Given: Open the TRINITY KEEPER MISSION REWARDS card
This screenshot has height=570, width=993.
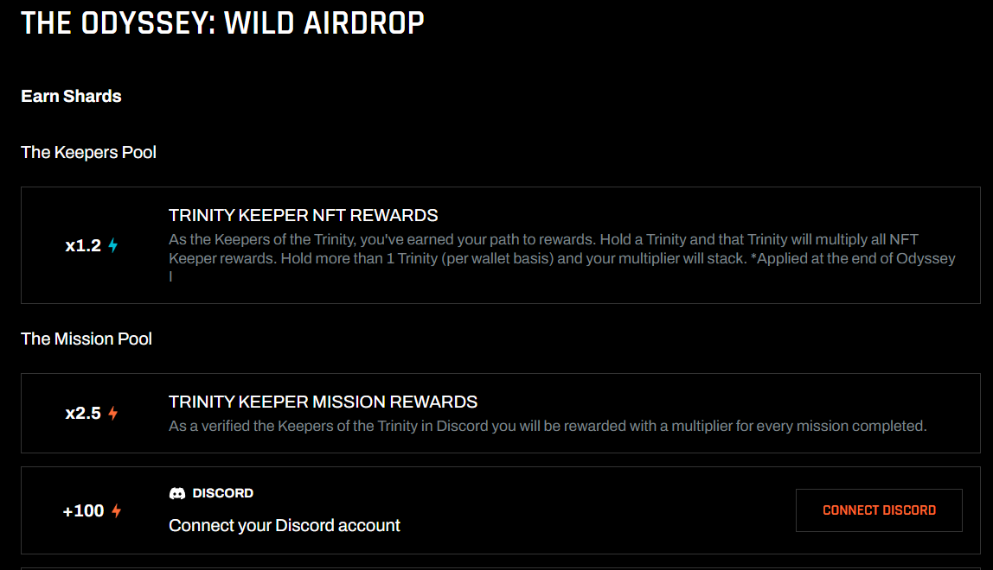Looking at the screenshot, I should [497, 412].
